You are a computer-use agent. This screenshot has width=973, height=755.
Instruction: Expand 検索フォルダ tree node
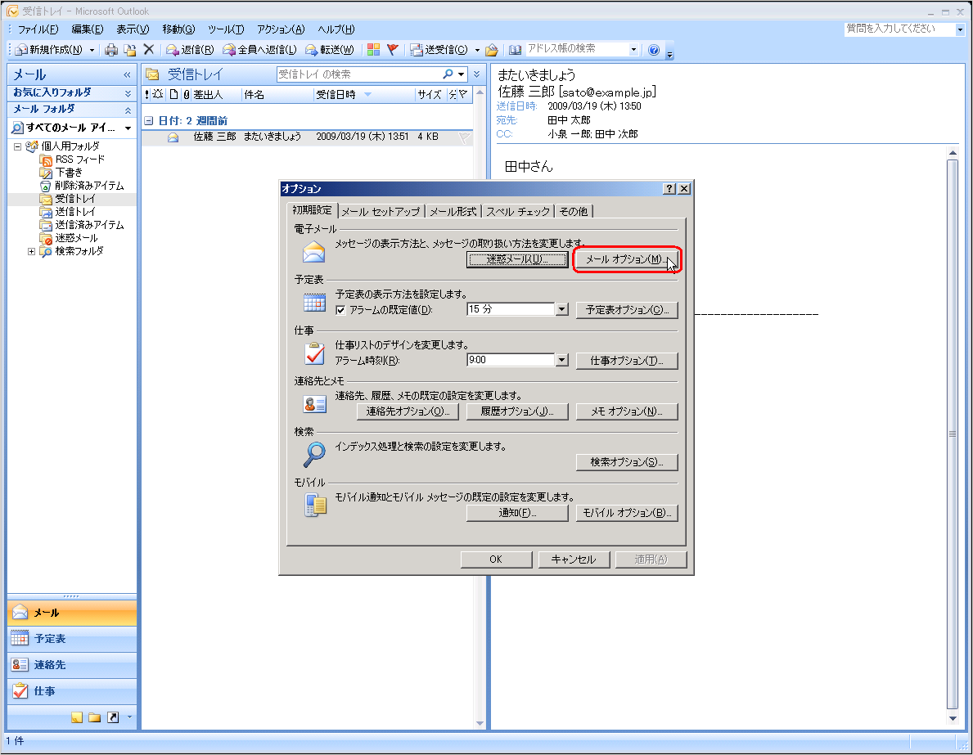click(31, 251)
